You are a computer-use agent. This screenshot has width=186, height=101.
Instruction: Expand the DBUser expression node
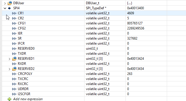pos(5,3)
